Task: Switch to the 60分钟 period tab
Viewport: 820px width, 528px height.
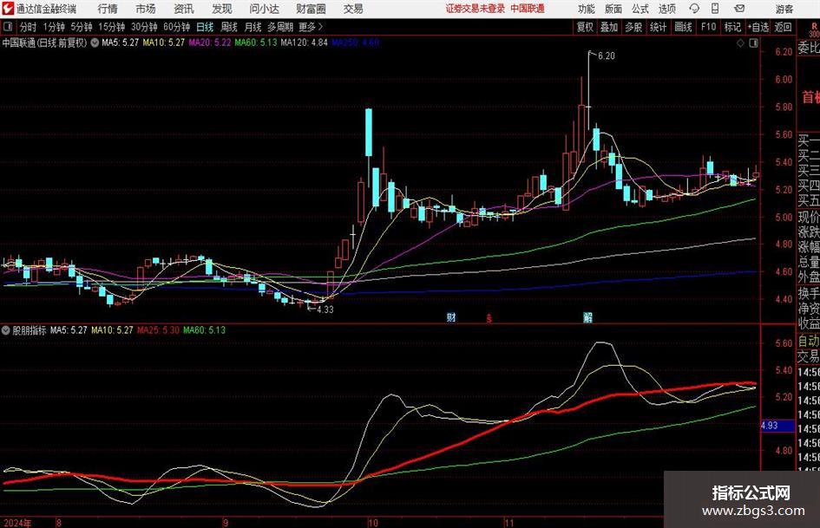Action: point(176,27)
